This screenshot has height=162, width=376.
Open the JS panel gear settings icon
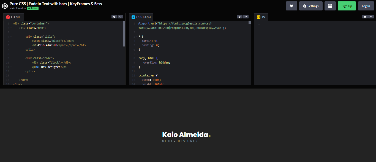point(365,17)
